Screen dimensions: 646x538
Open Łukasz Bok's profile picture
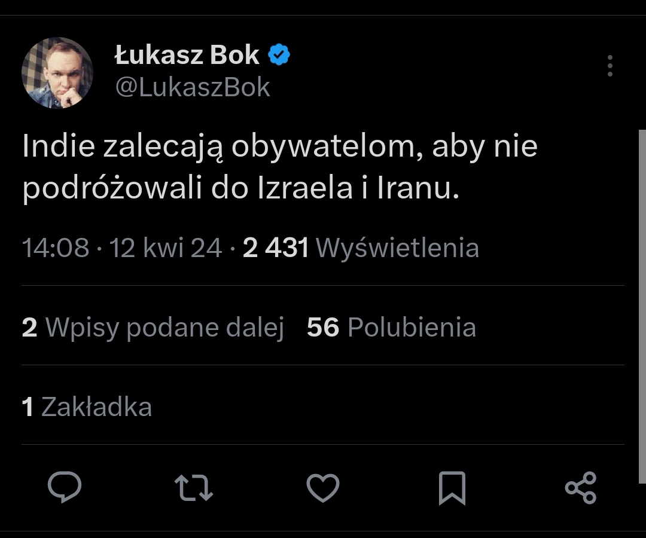coord(57,73)
